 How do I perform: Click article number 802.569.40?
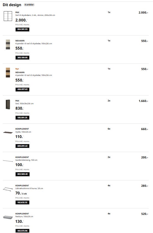(22, 174)
